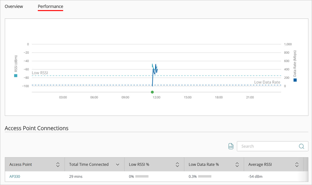
Task: Sort by Average RSSI arrows
Action: pyautogui.click(x=297, y=164)
